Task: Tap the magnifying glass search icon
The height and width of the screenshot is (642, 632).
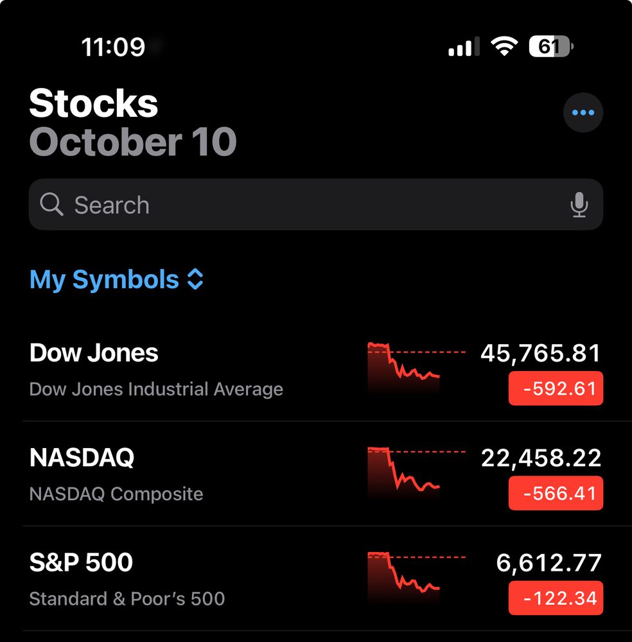Action: coord(51,205)
